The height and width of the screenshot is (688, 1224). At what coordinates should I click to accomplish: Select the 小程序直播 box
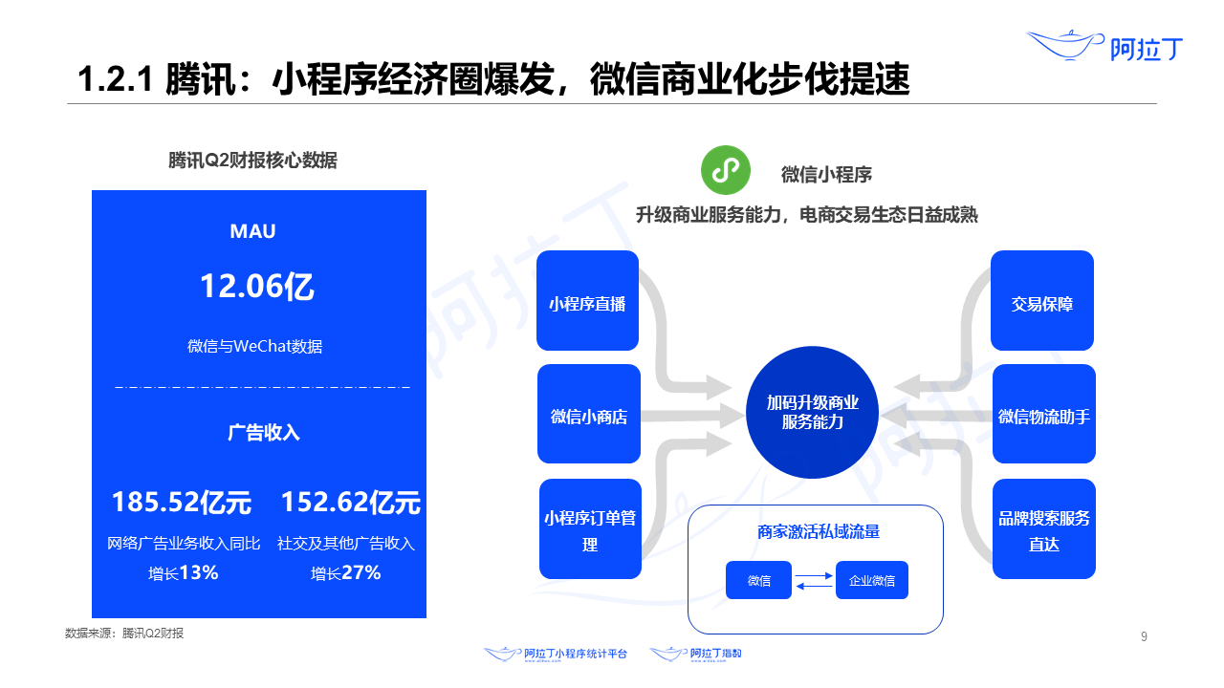point(587,300)
